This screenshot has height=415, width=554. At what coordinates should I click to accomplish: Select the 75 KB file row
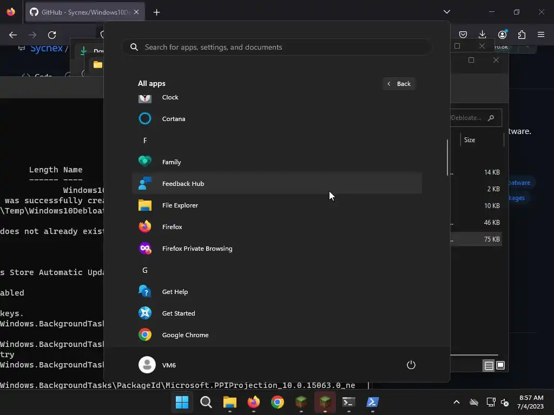pyautogui.click(x=476, y=239)
